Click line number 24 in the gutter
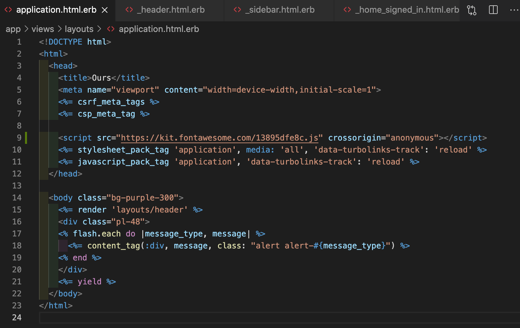Viewport: 520px width, 328px height. pyautogui.click(x=17, y=318)
